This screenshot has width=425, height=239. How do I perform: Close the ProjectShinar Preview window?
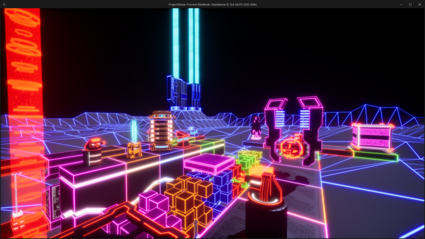click(x=420, y=5)
